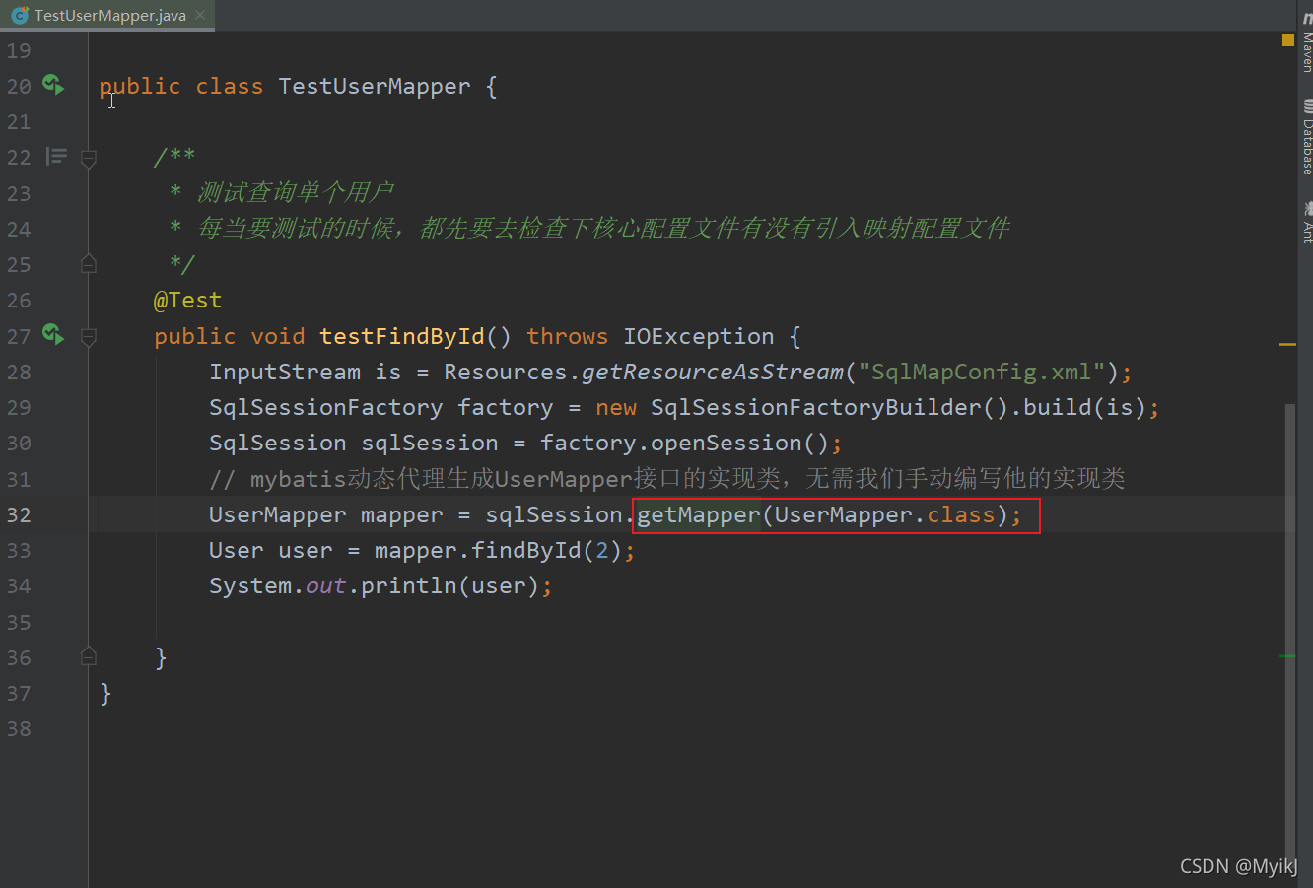
Task: Click line number 32 in gutter
Action: coord(19,514)
